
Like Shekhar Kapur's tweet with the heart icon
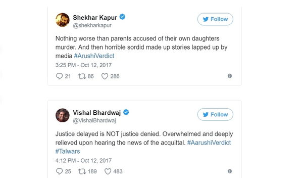(x=105, y=76)
